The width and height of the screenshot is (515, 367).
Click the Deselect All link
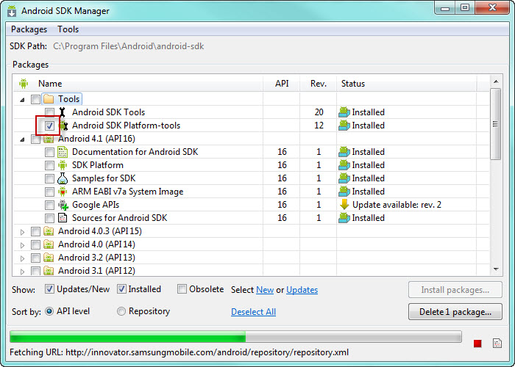click(253, 312)
